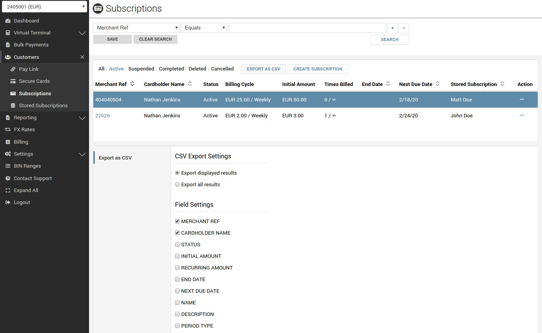Viewport: 542px width, 333px height.
Task: Click the BIN Ranges list icon
Action: point(8,166)
